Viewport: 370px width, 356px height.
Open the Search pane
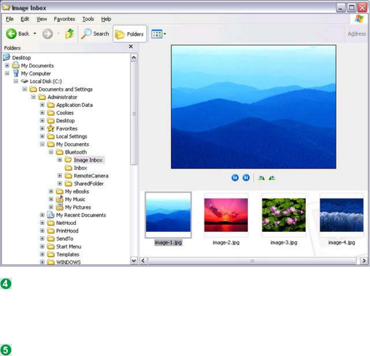(x=95, y=34)
